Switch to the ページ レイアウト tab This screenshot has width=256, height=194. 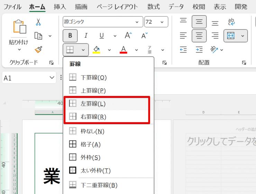coord(117,7)
